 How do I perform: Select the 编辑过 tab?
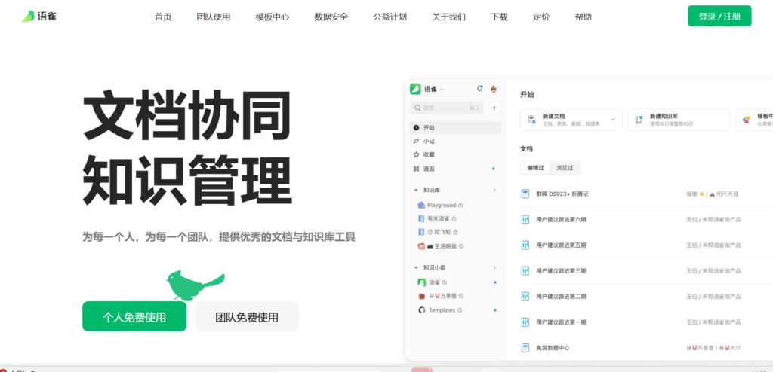point(535,168)
